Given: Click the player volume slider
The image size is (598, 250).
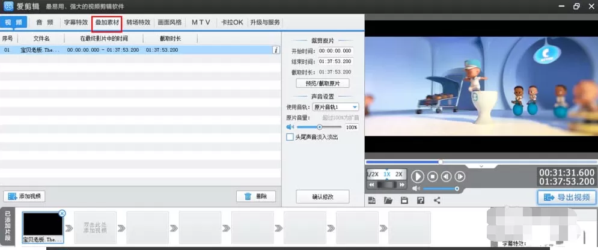Looking at the screenshot, I should click(x=441, y=189).
